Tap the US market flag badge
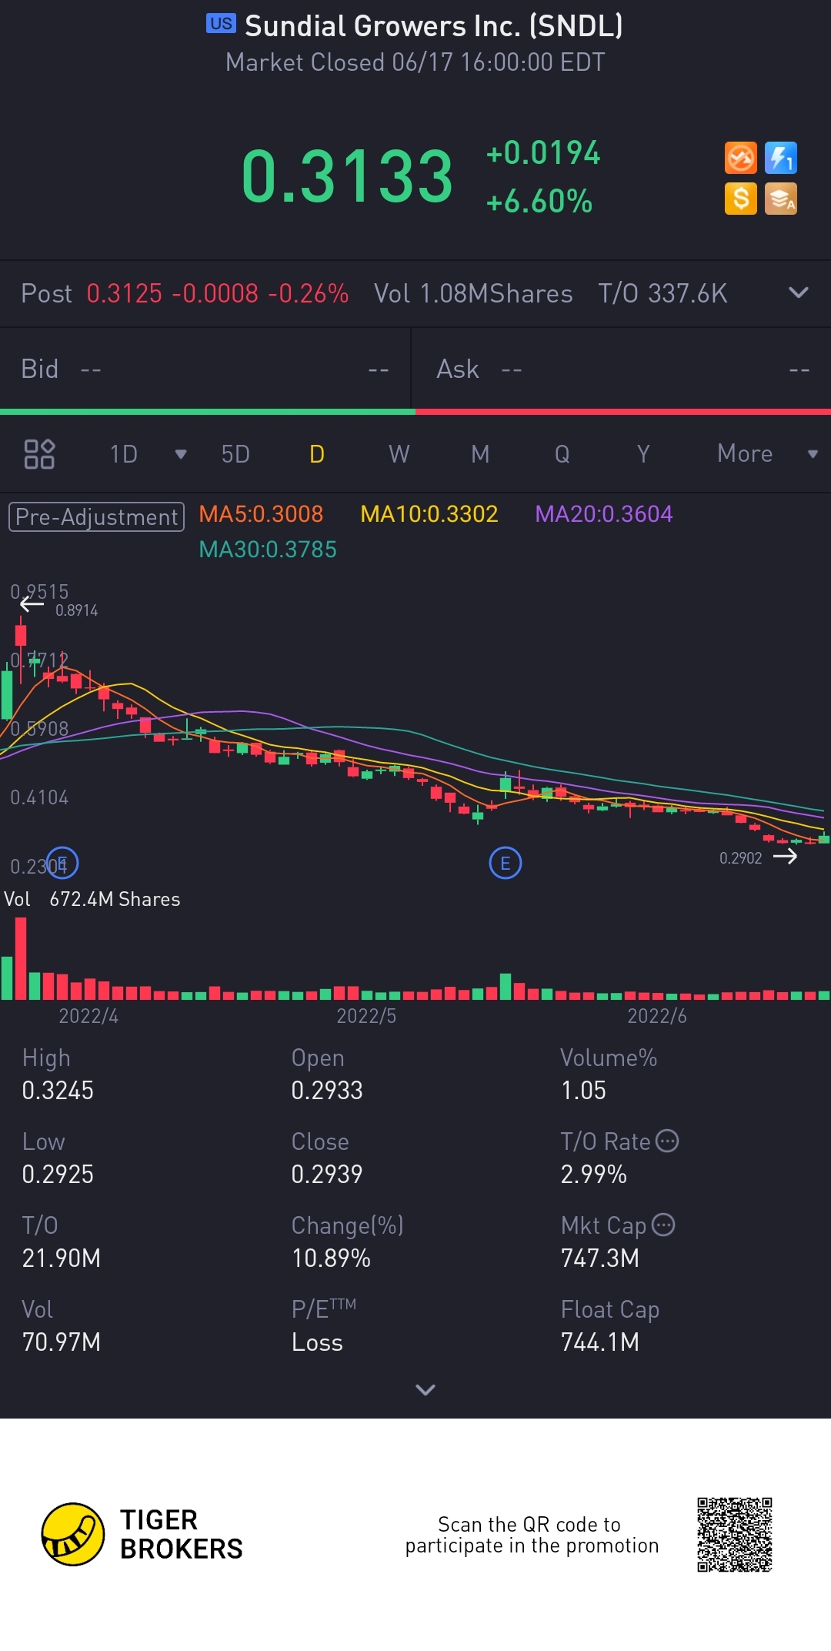Viewport: 831px width, 1651px height. coord(221,23)
